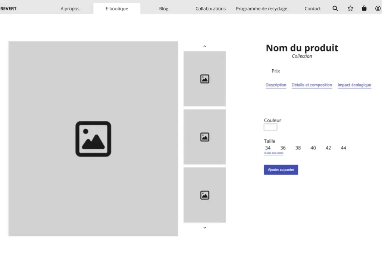Select the middle thumbnail image icon

204,137
